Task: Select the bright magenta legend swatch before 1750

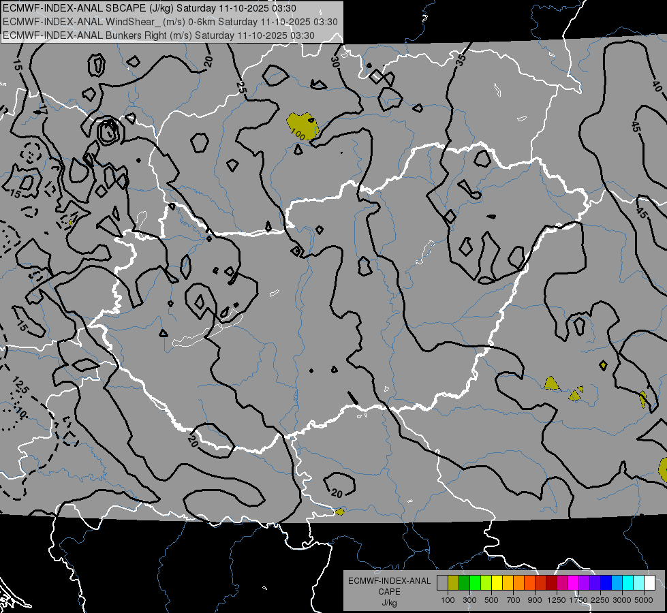Action: coord(574,583)
